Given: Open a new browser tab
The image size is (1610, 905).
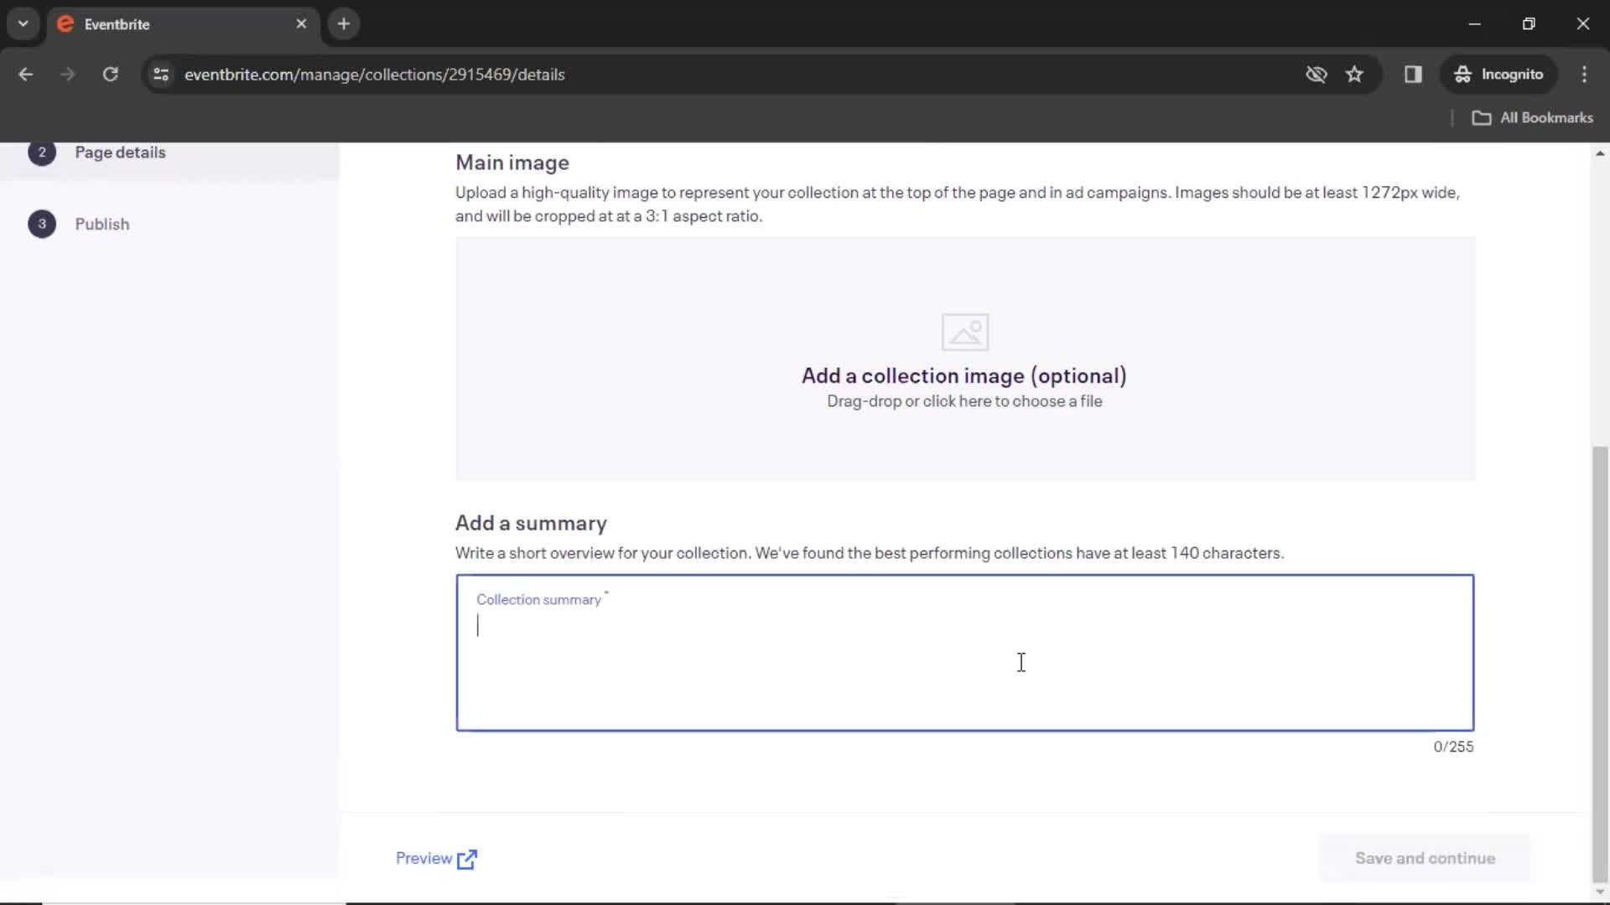Looking at the screenshot, I should (x=343, y=23).
